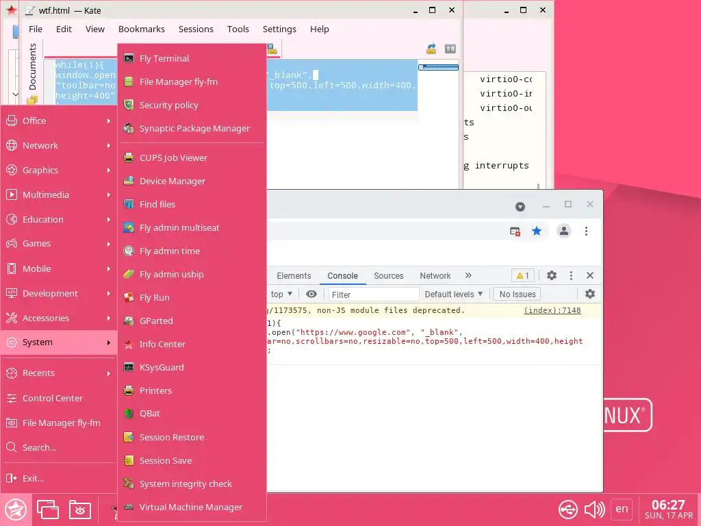The image size is (701, 526).
Task: Click the warnings count badge
Action: point(522,276)
